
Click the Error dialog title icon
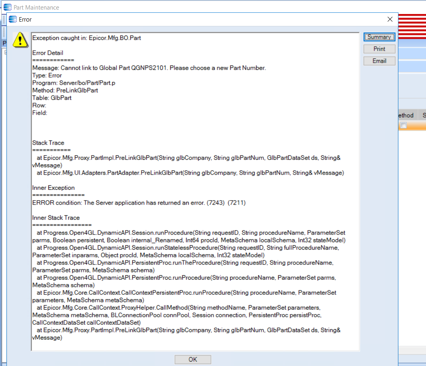12,19
